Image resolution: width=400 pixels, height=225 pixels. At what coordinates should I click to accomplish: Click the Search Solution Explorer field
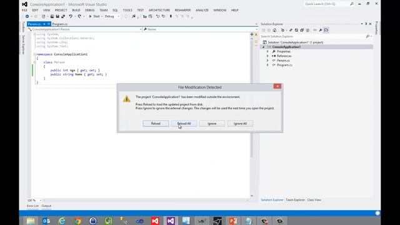(313, 36)
